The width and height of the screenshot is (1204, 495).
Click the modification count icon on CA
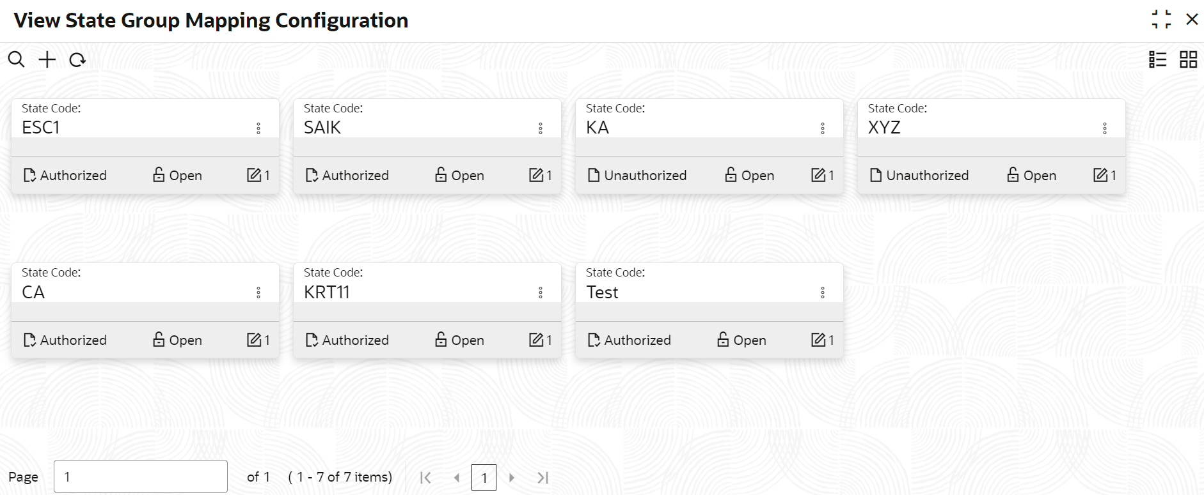(x=254, y=339)
